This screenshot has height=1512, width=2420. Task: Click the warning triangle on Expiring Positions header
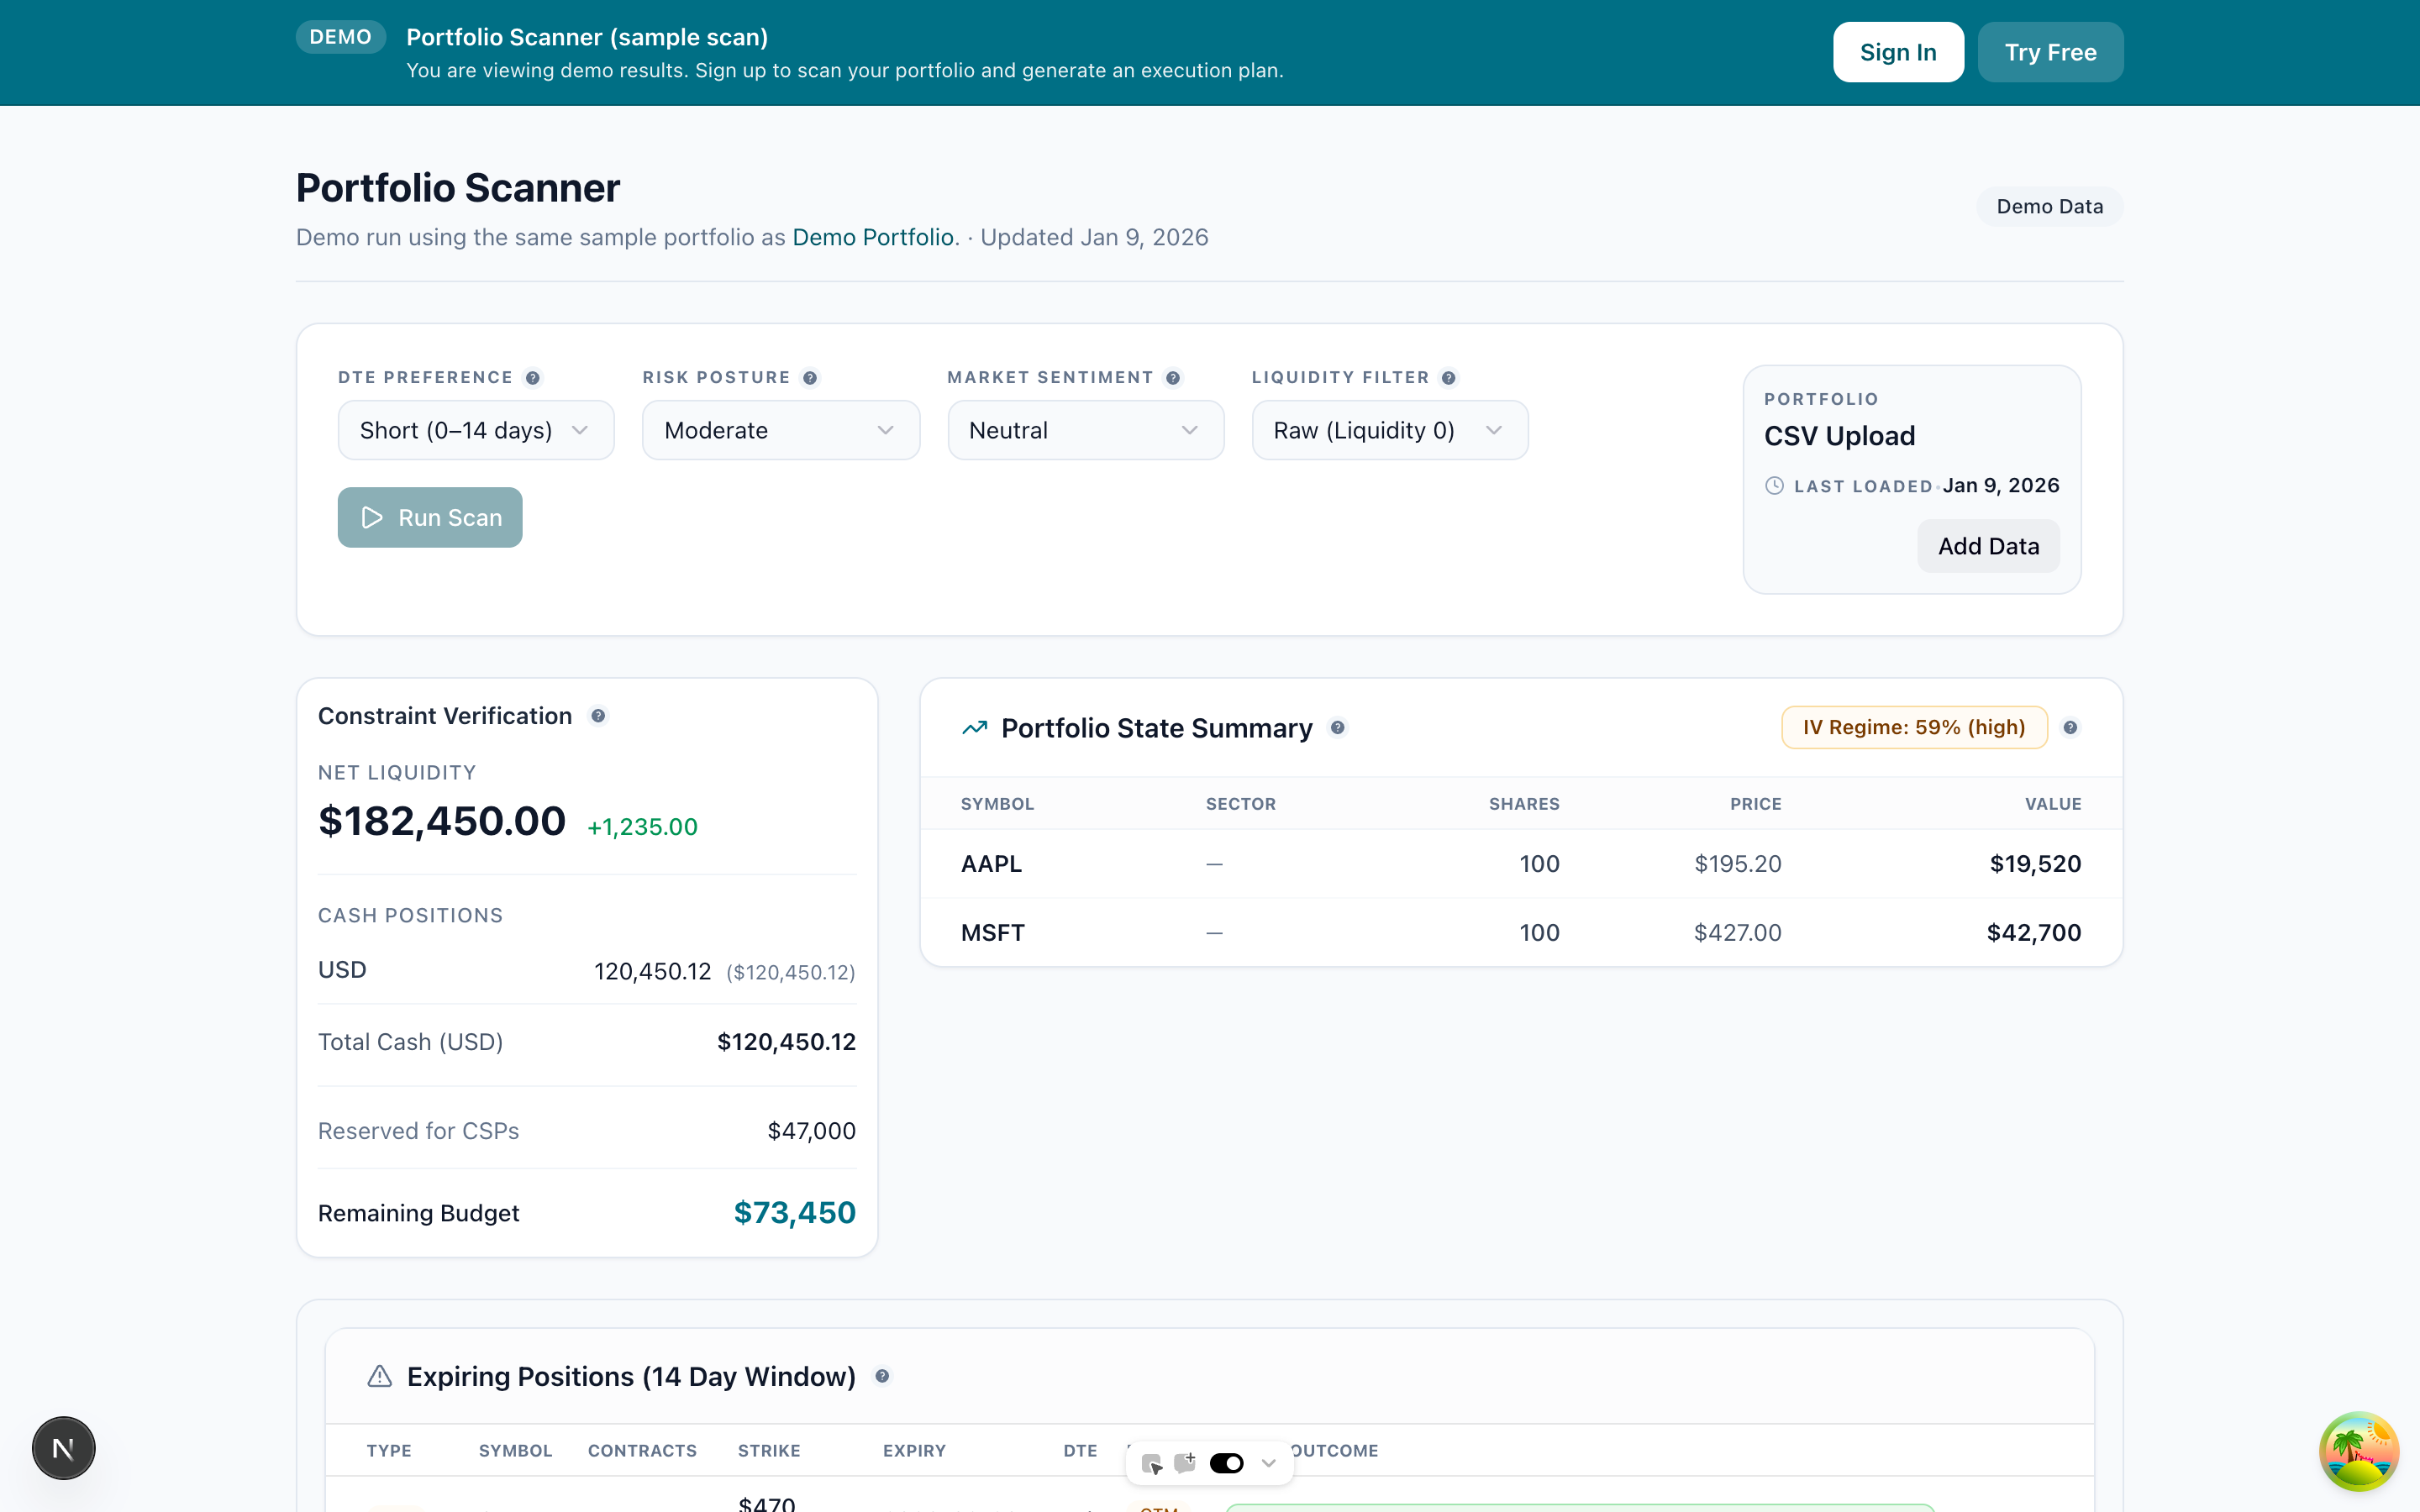pyautogui.click(x=380, y=1375)
